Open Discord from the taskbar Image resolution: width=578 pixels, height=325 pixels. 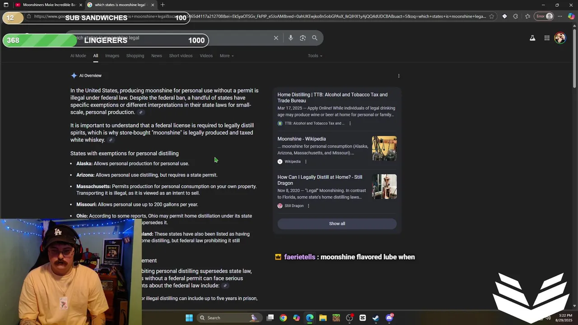pyautogui.click(x=389, y=318)
